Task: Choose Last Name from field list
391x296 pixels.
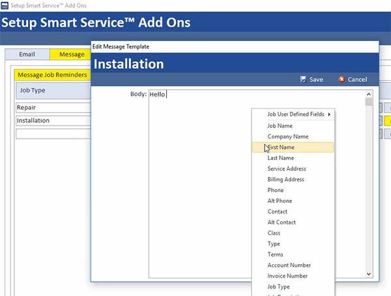Action: point(293,158)
